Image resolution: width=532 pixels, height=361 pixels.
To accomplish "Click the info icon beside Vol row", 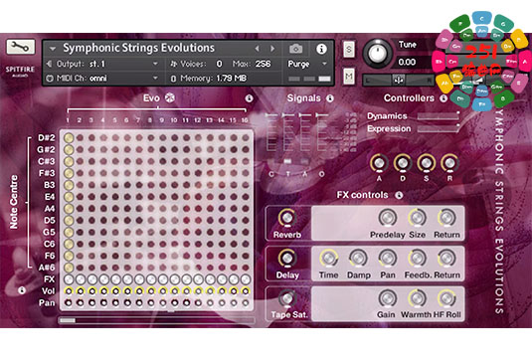I will (22, 290).
